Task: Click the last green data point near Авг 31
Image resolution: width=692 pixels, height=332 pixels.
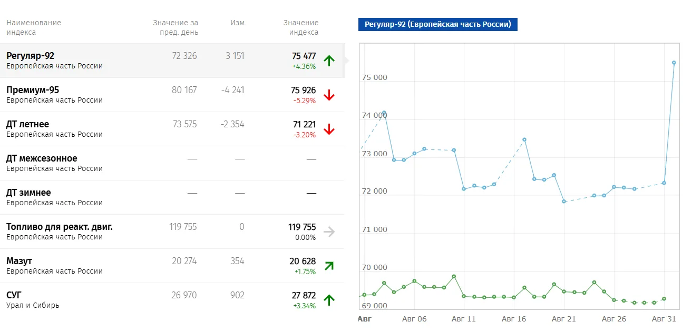Action: pos(664,299)
